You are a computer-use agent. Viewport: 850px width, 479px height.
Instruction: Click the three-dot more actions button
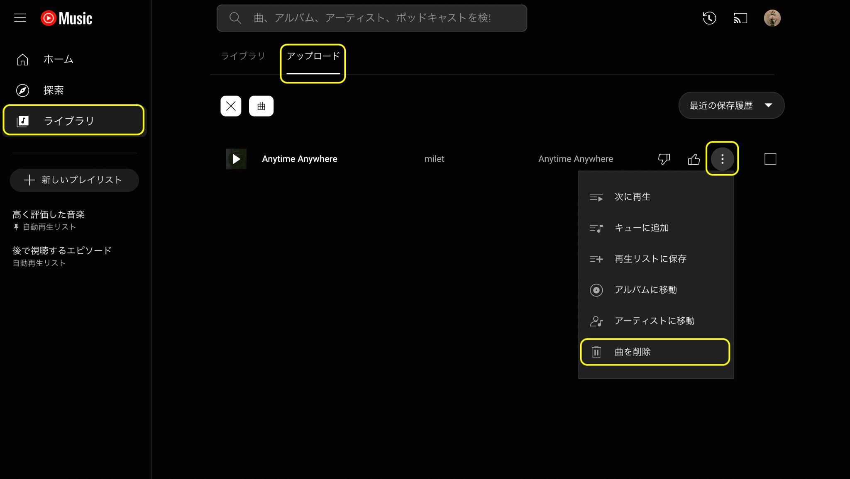pyautogui.click(x=722, y=159)
